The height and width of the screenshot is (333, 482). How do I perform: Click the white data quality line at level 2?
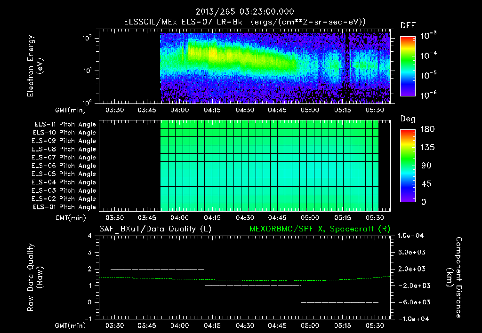(x=157, y=269)
